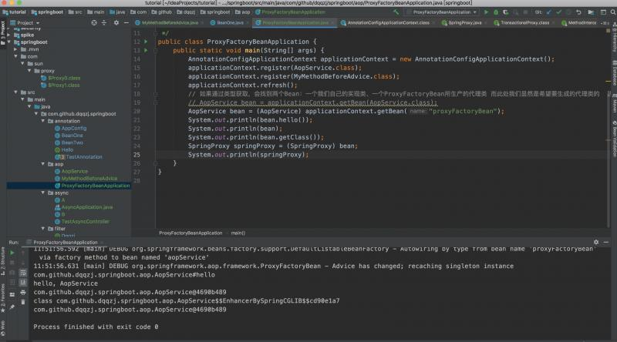Run ProxyFactoryBeanApplication from the toolbar

point(487,12)
